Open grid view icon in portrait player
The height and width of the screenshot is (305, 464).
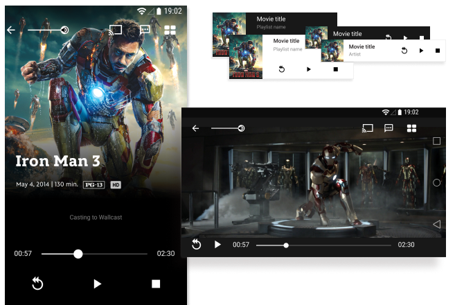[x=170, y=30]
